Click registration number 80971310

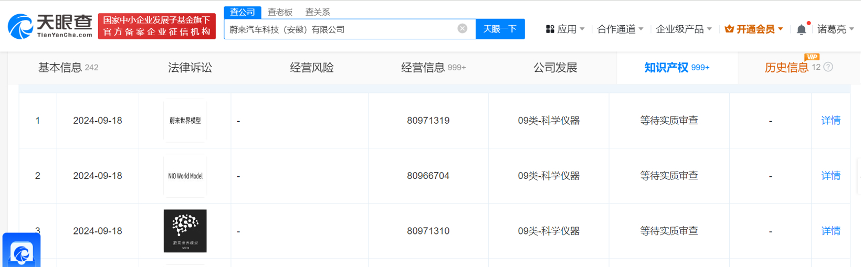[x=428, y=231]
